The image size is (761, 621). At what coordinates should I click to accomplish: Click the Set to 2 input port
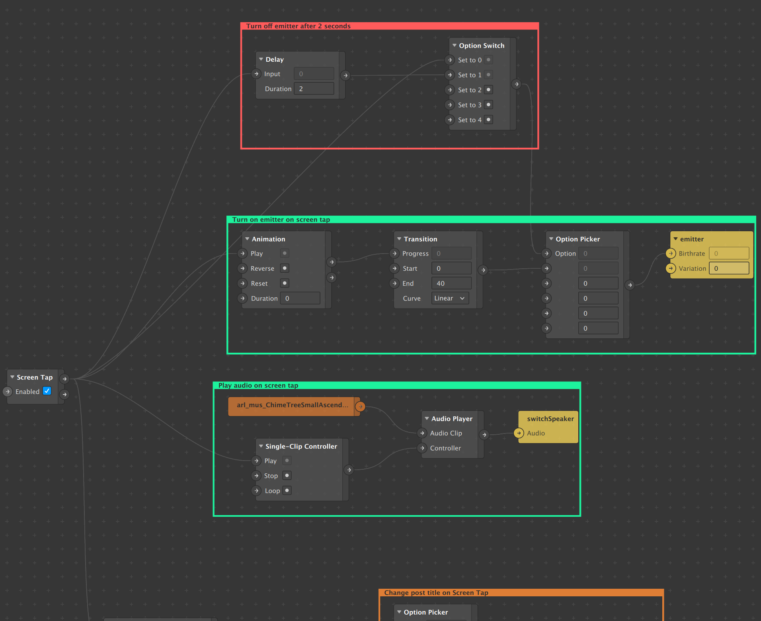(x=450, y=90)
